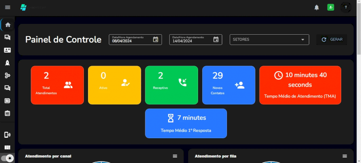
Task: Open the phone connection icon in sidebar
Action: 8,135
